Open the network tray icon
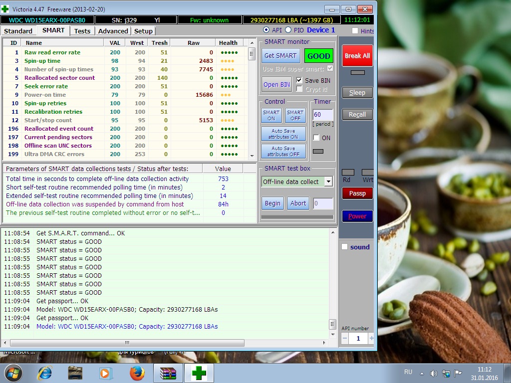This screenshot has height=383, width=511. coord(446,373)
